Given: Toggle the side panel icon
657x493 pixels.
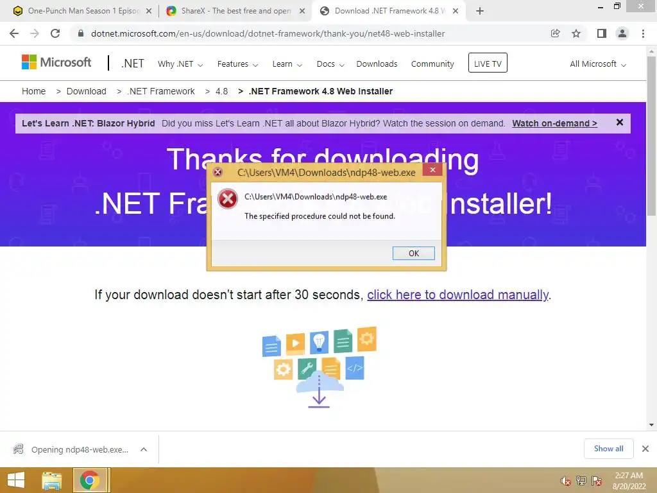Looking at the screenshot, I should pos(602,33).
